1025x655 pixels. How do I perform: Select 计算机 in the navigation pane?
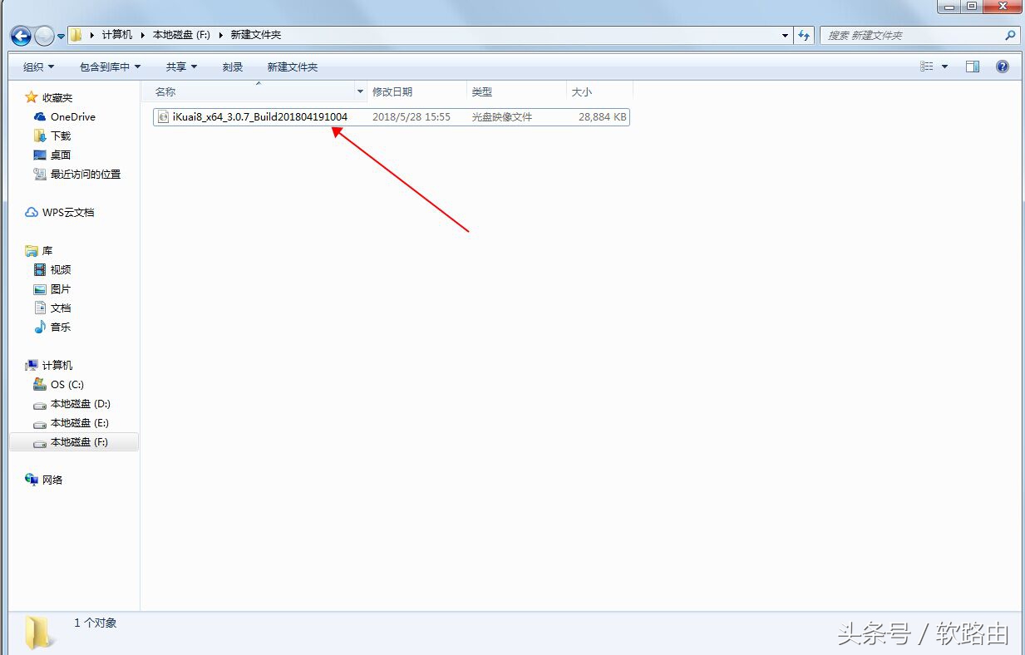[57, 365]
